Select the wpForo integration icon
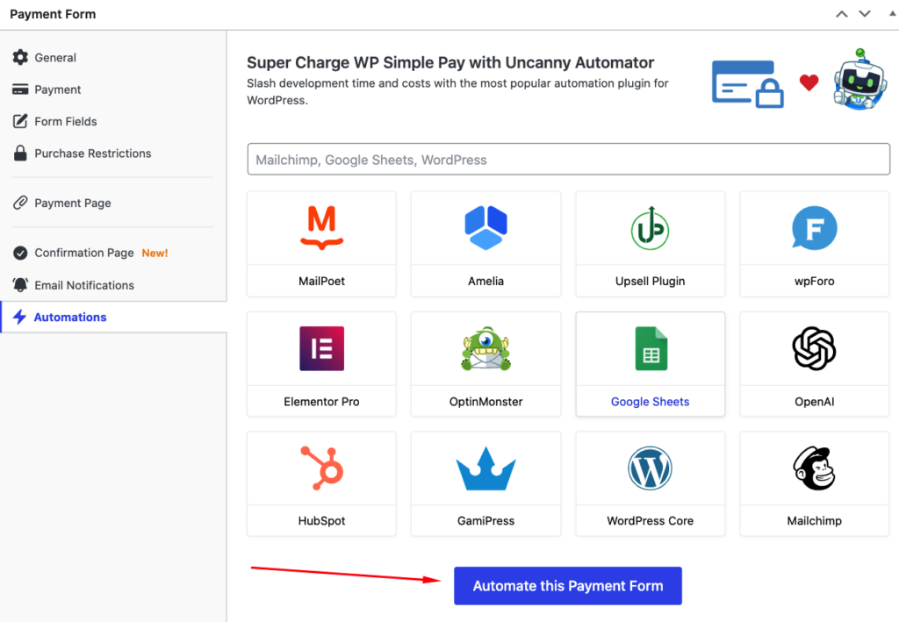The width and height of the screenshot is (899, 622). (x=814, y=228)
